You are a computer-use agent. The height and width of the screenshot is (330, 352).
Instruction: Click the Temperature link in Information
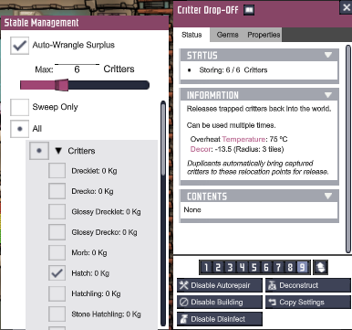243,139
